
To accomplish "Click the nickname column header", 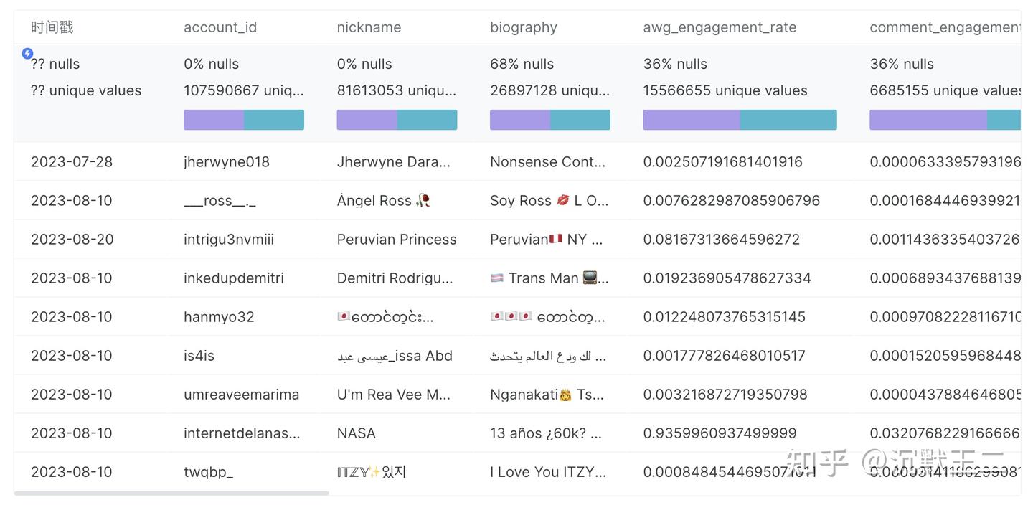I will (369, 27).
